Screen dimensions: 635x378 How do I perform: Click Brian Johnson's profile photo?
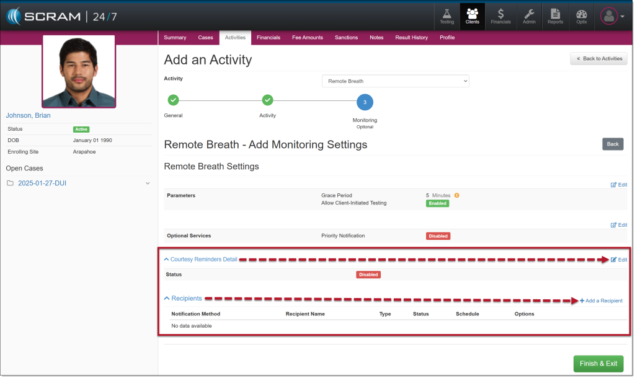[x=79, y=71]
